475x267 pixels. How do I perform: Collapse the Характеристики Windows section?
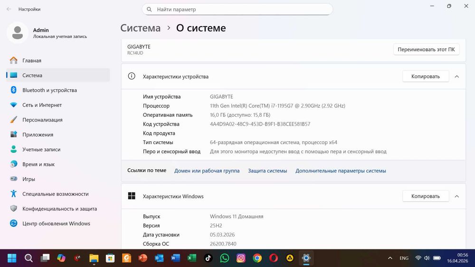[457, 196]
